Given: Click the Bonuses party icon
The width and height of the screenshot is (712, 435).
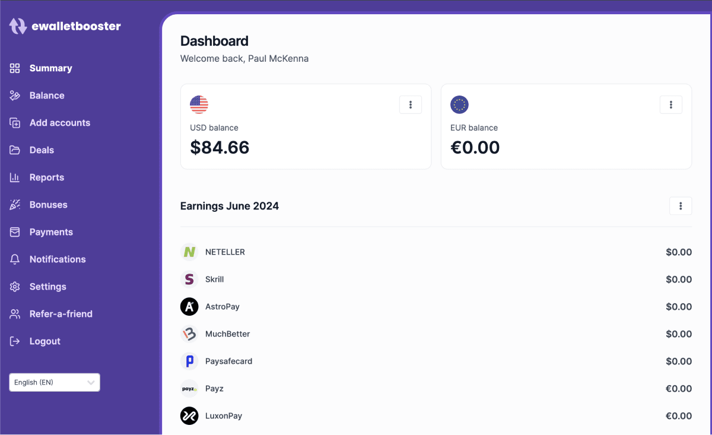Looking at the screenshot, I should point(15,205).
